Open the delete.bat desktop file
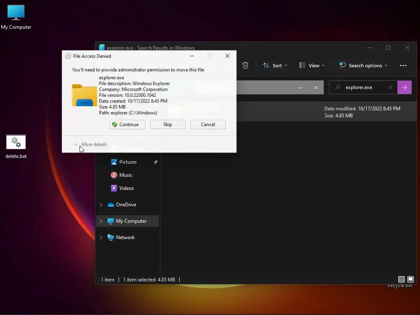The image size is (420, 315). pos(16,146)
